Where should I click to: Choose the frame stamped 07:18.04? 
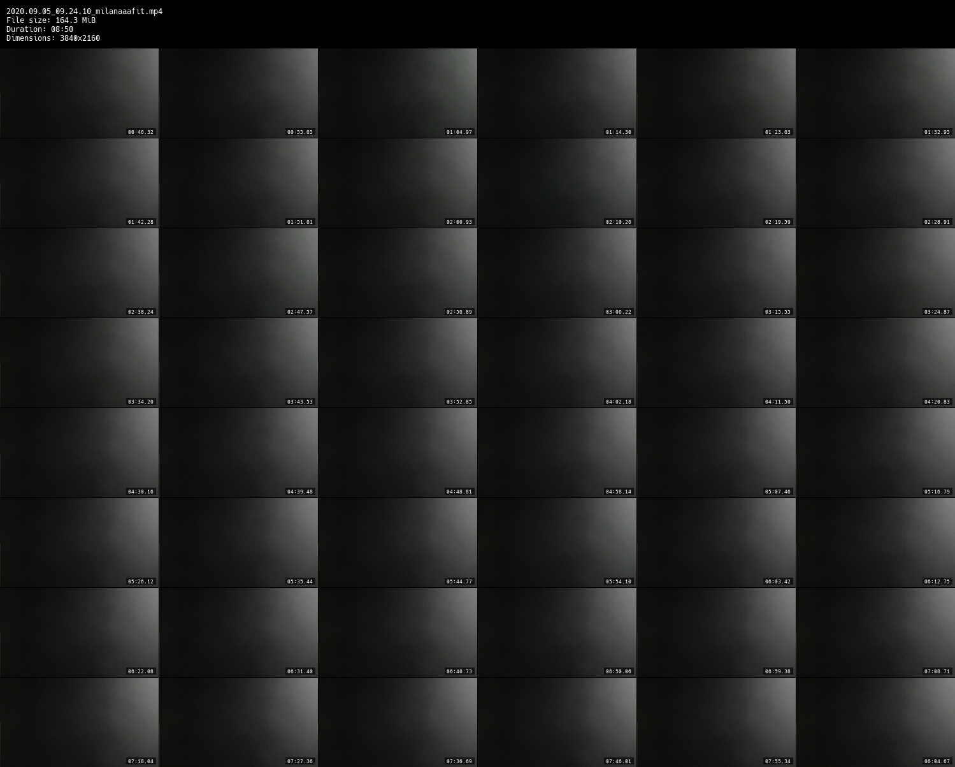click(79, 722)
